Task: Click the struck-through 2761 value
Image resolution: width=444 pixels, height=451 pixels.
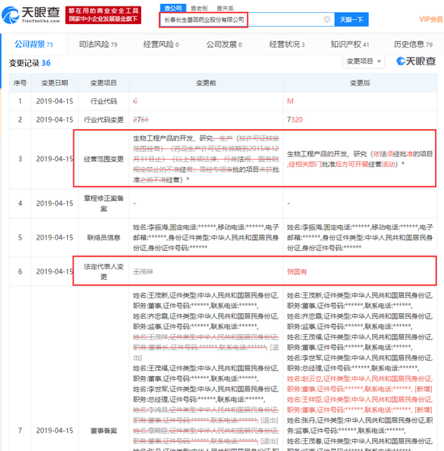Action: click(140, 119)
